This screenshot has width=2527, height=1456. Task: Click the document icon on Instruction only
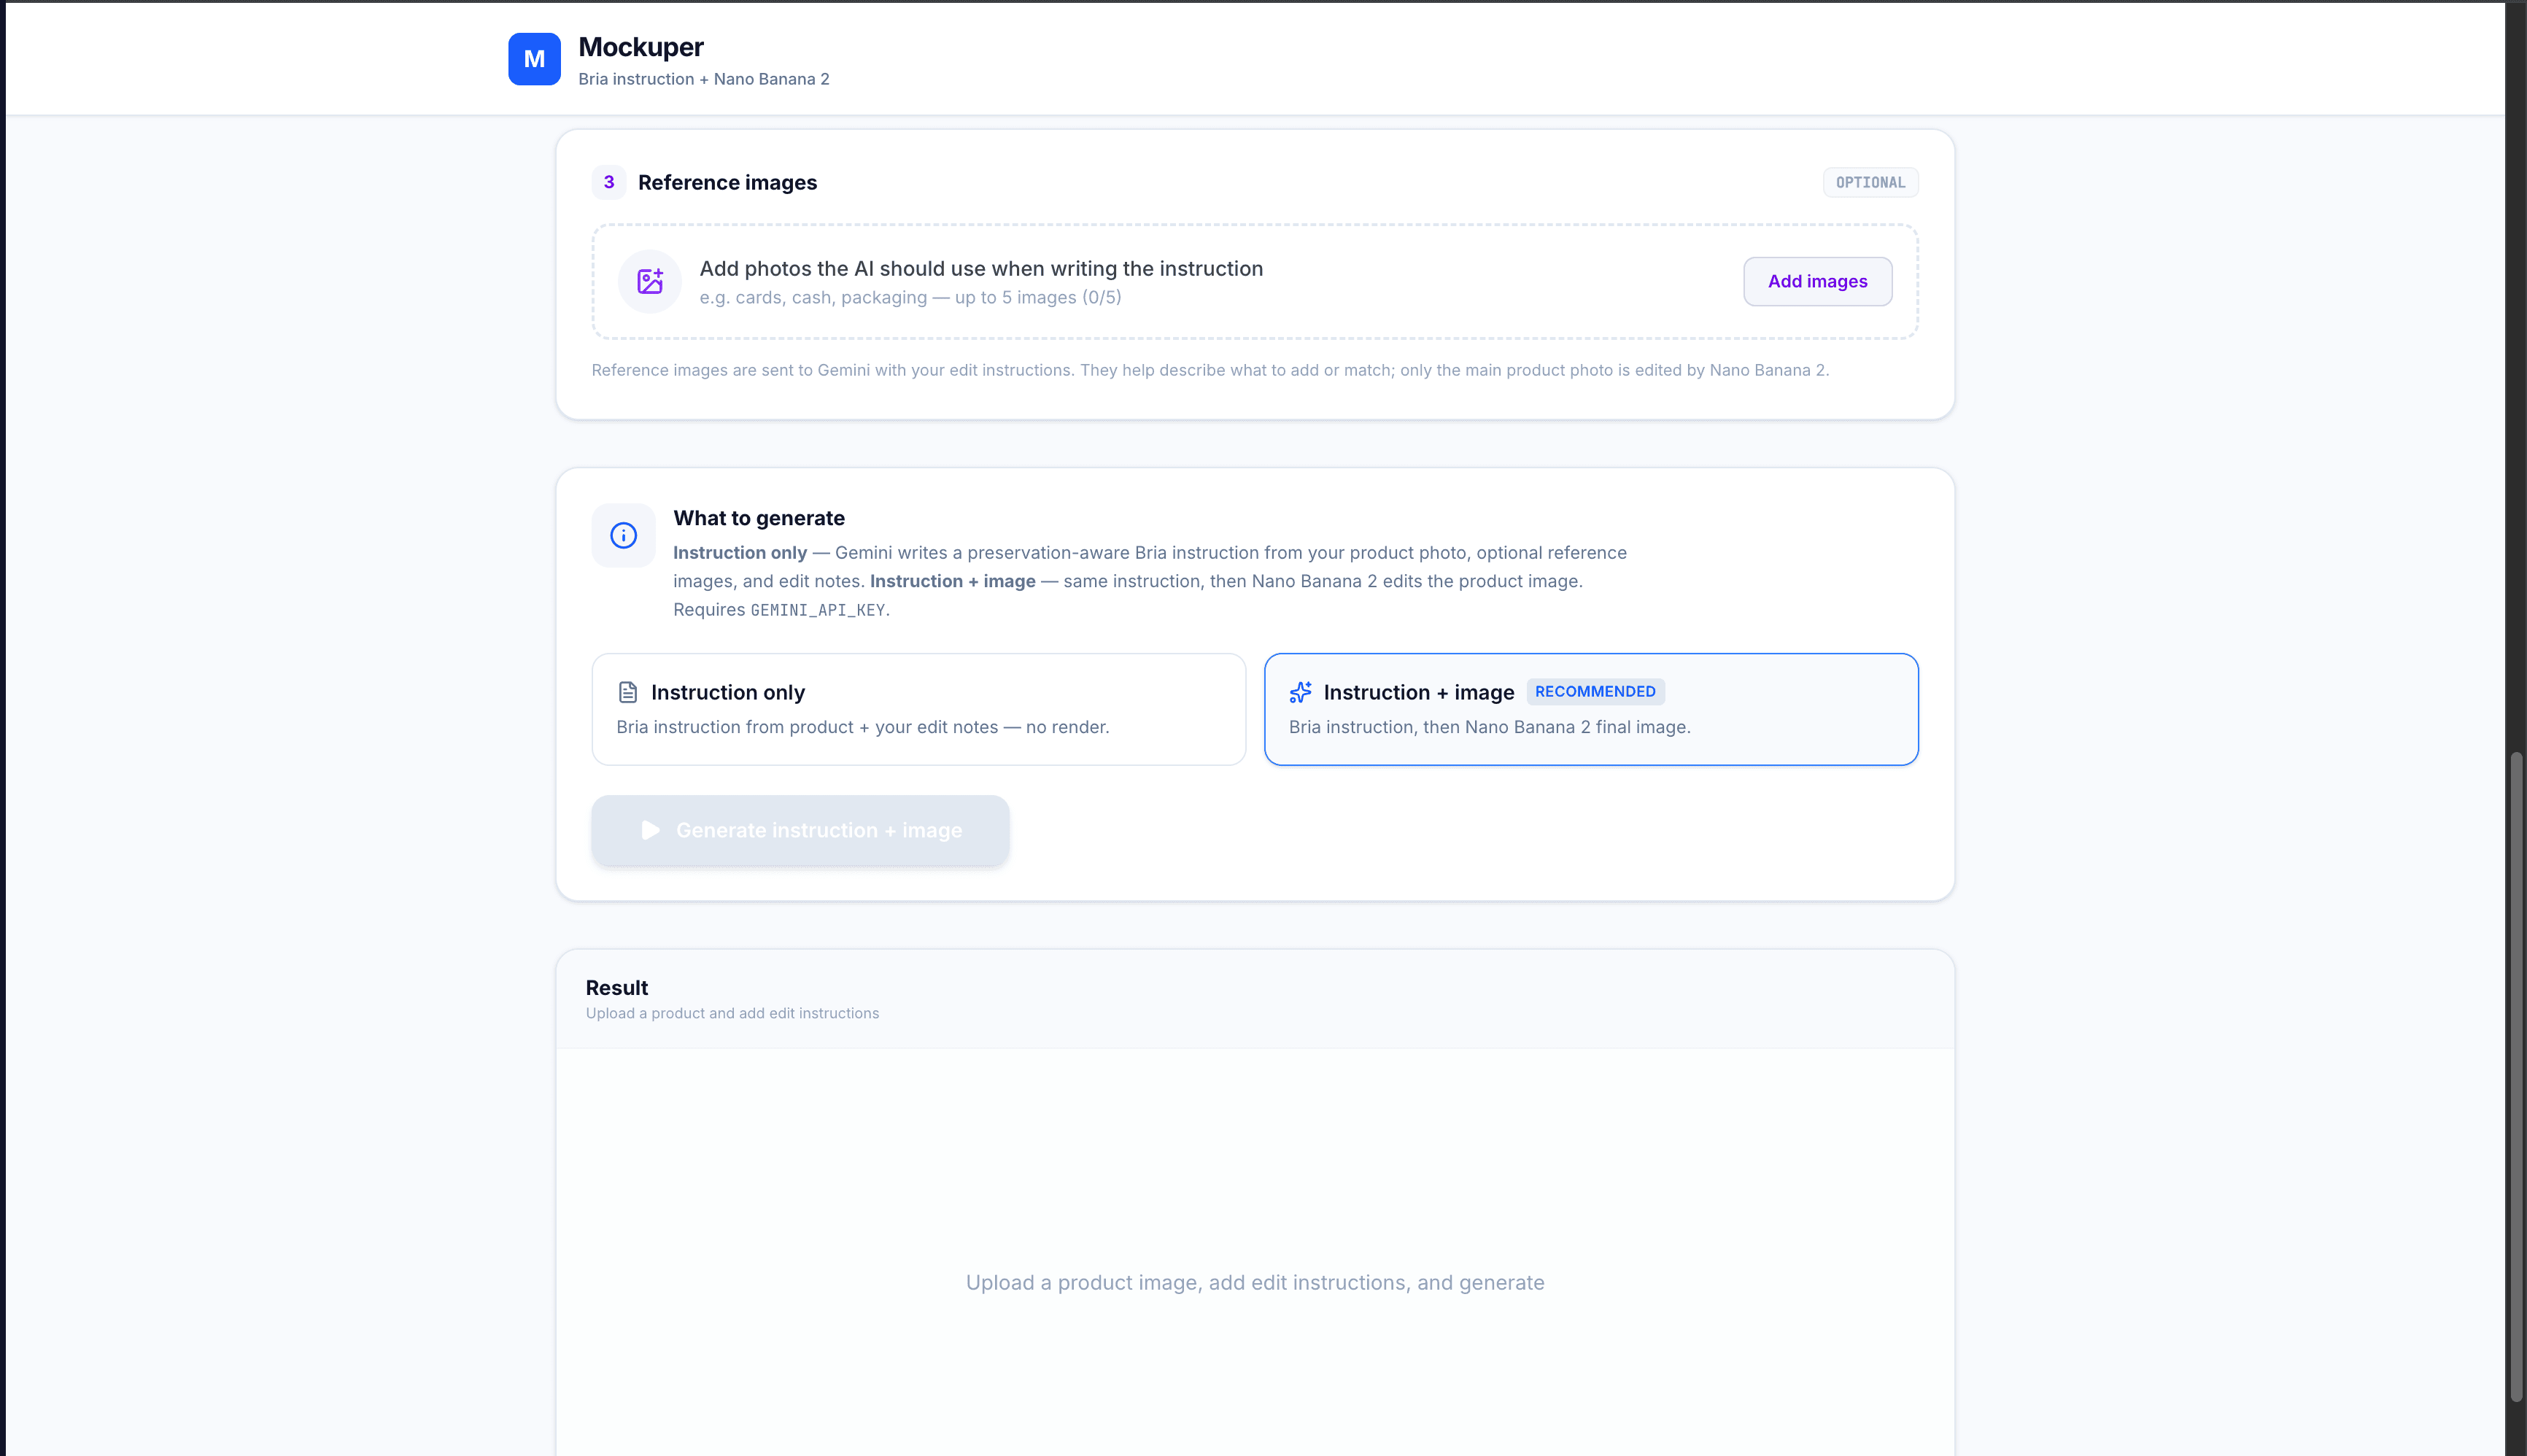pyautogui.click(x=628, y=692)
